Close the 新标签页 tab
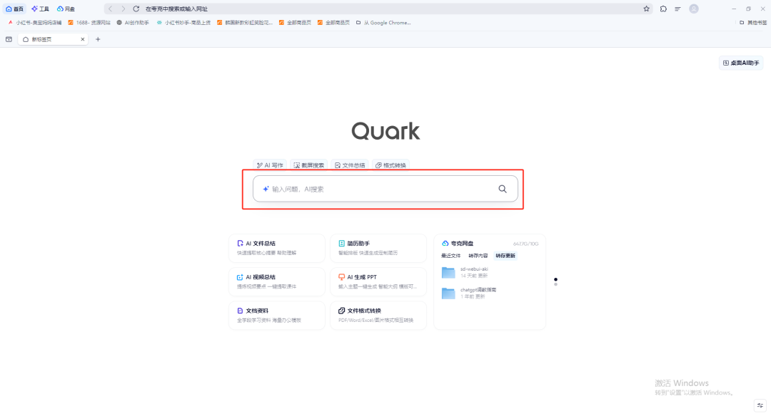Image resolution: width=771 pixels, height=416 pixels. point(83,39)
